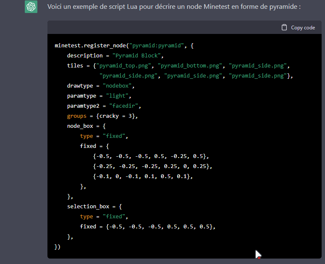
Task: Click the "nodebox" string value
Action: click(117, 86)
